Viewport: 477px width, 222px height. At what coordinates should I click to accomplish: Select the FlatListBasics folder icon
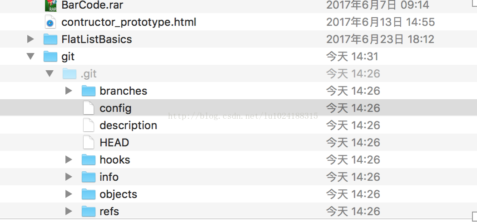coord(50,39)
